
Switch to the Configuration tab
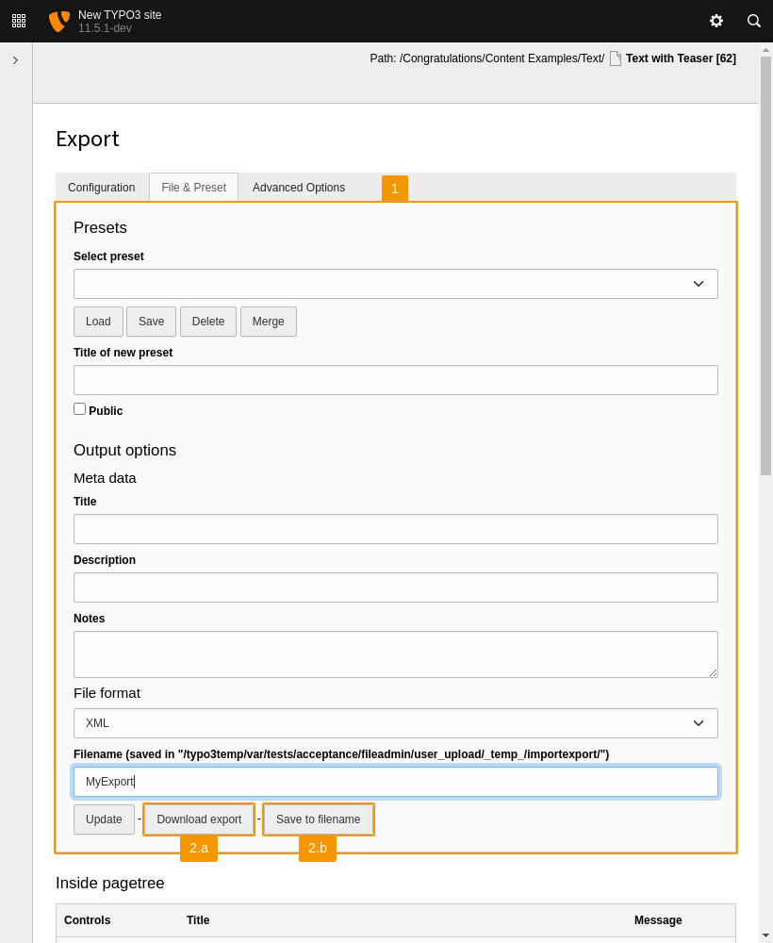click(101, 188)
